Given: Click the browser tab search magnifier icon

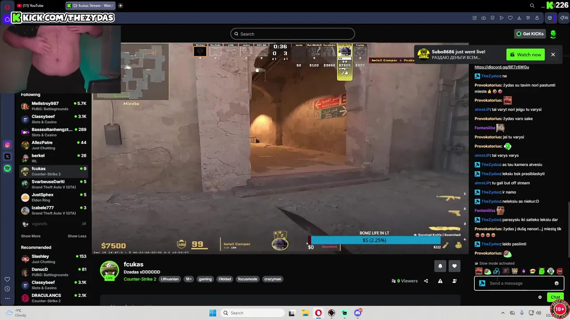Looking at the screenshot, I should [532, 6].
